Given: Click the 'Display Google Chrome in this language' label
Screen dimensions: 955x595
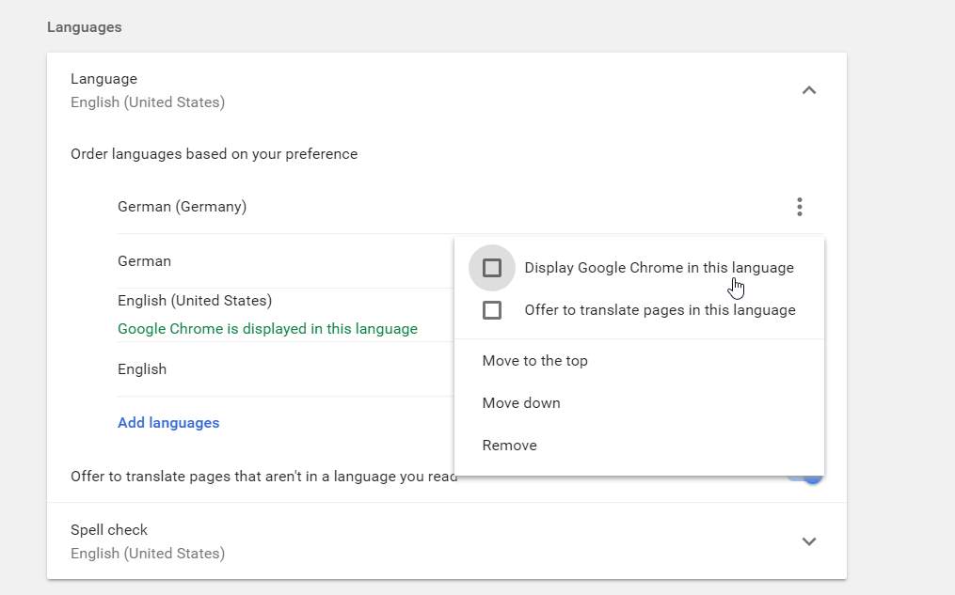Looking at the screenshot, I should 659,268.
